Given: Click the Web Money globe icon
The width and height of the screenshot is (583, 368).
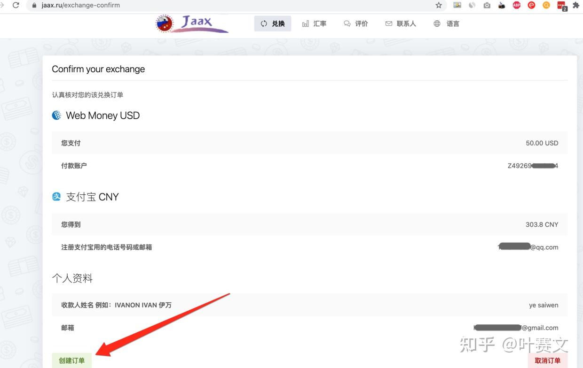Looking at the screenshot, I should point(56,115).
